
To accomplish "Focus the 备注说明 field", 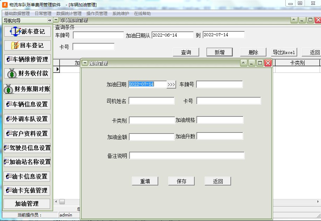I will pos(187,155).
